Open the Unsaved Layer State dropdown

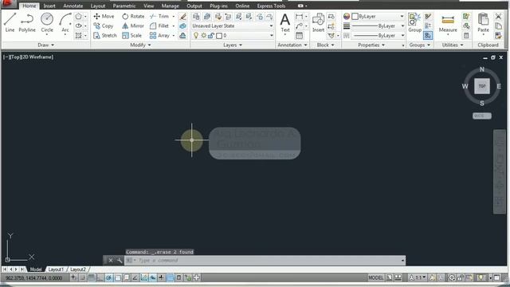tap(232, 26)
